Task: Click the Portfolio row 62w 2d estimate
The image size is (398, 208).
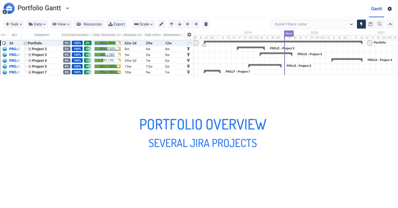Action: point(130,43)
